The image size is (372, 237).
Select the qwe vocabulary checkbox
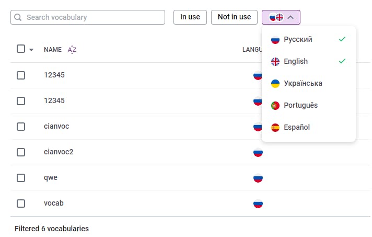pos(21,178)
